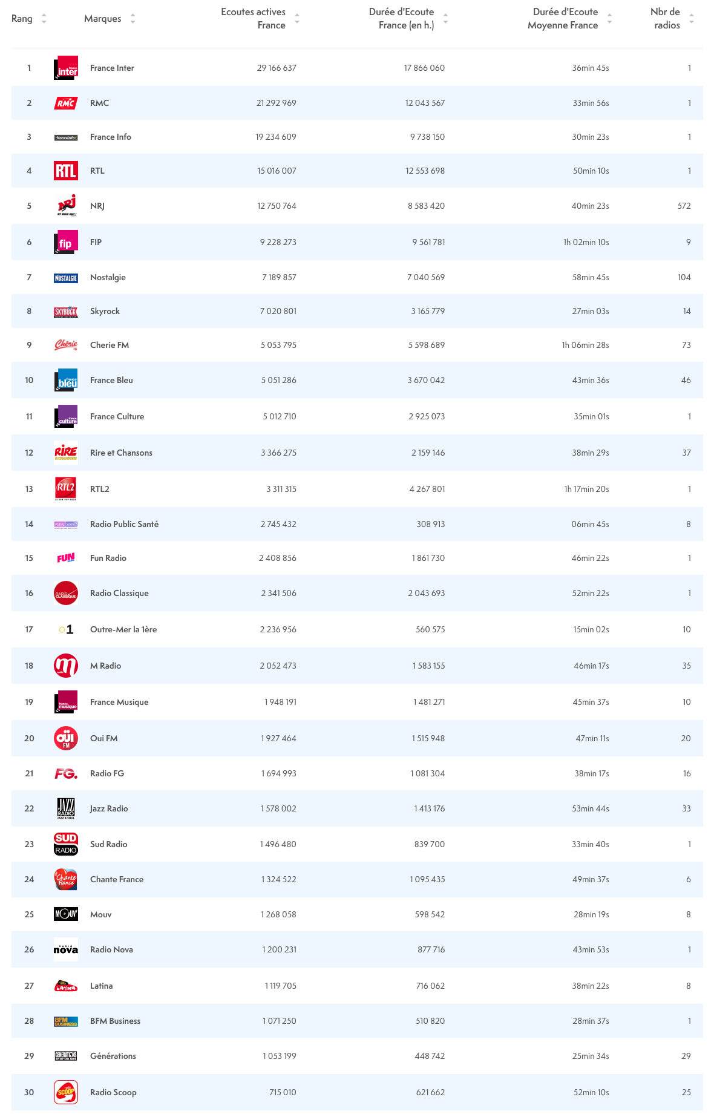The width and height of the screenshot is (714, 1117).
Task: Click the NRJ station logo
Action: point(66,206)
